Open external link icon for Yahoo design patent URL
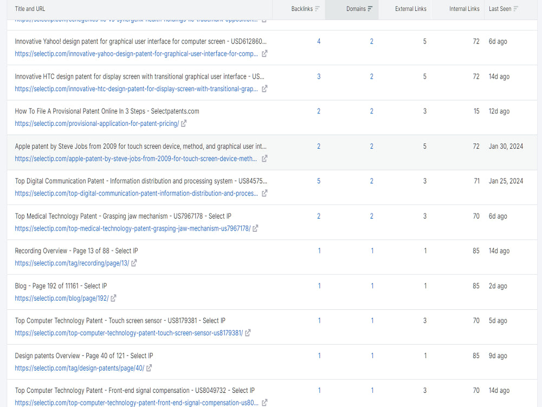This screenshot has width=542, height=407. coord(264,54)
